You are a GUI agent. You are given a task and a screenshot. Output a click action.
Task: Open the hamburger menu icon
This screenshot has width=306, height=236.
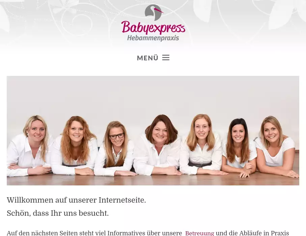(166, 58)
